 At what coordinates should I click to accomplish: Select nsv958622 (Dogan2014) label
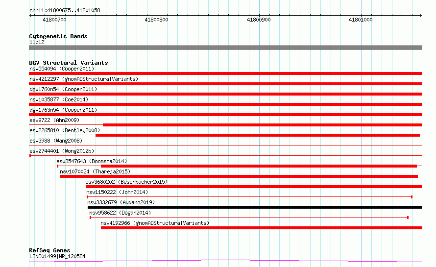click(x=120, y=213)
